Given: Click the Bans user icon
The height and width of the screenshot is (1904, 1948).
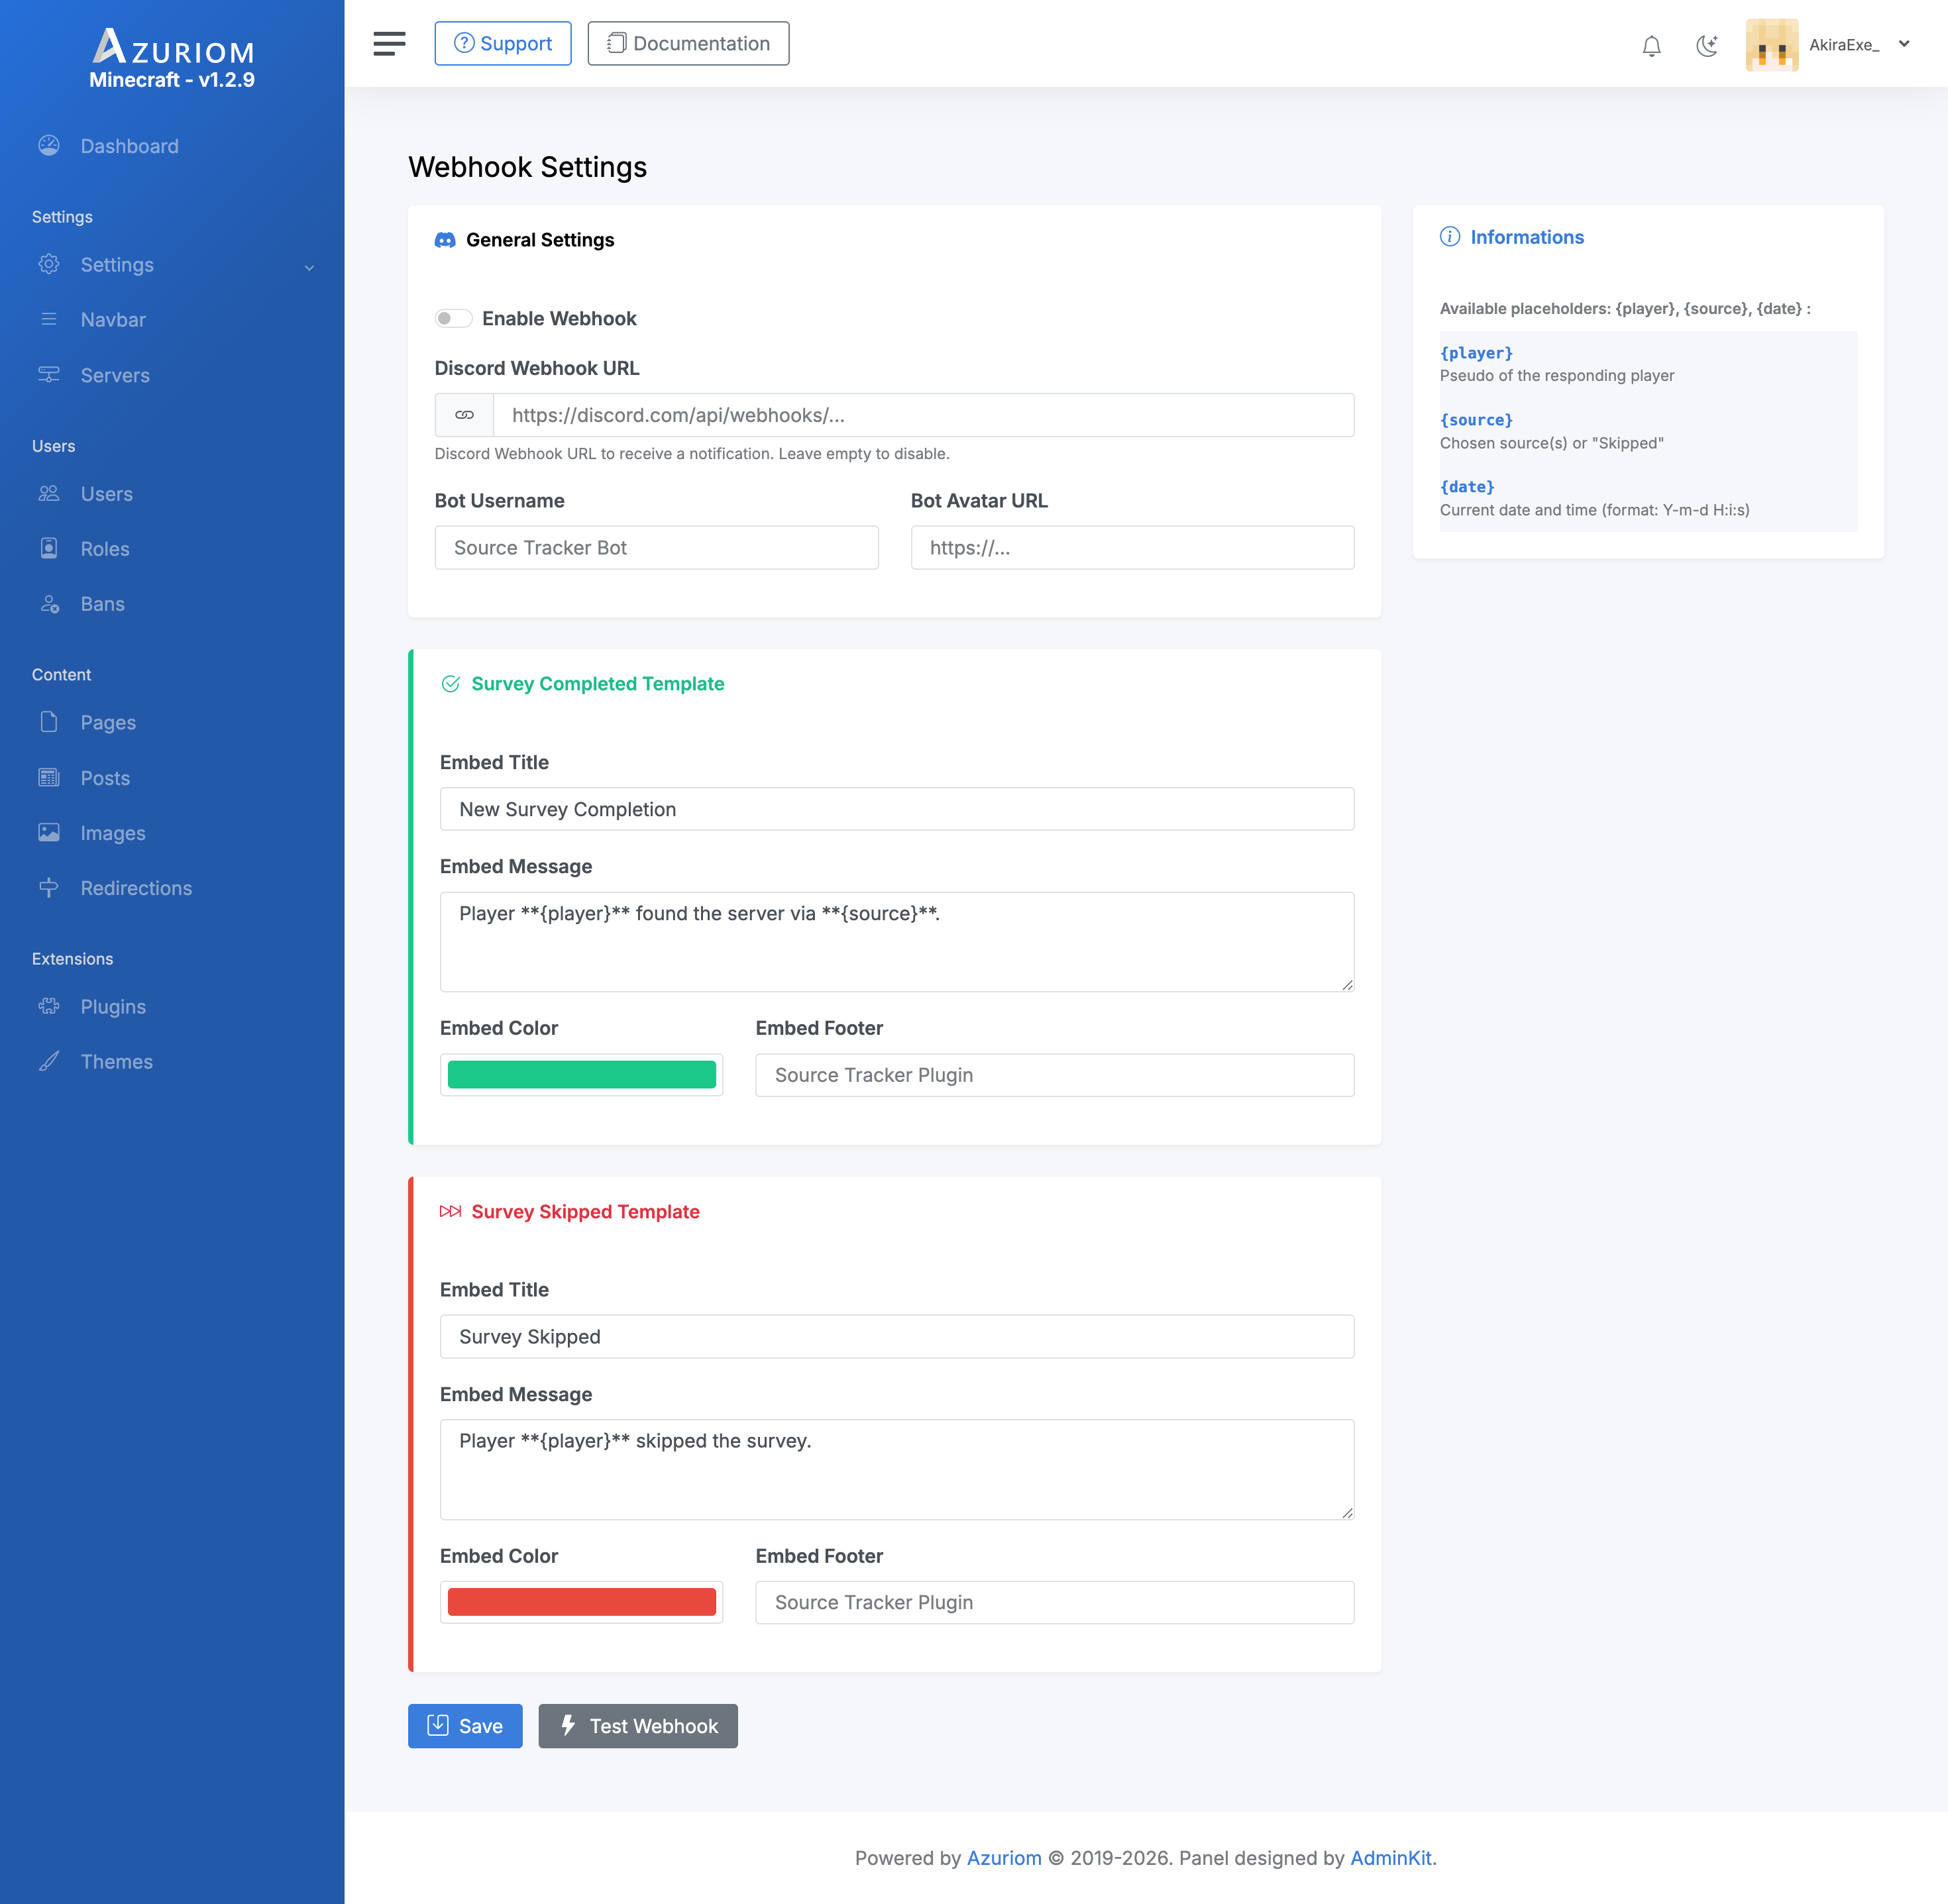Looking at the screenshot, I should tap(49, 604).
